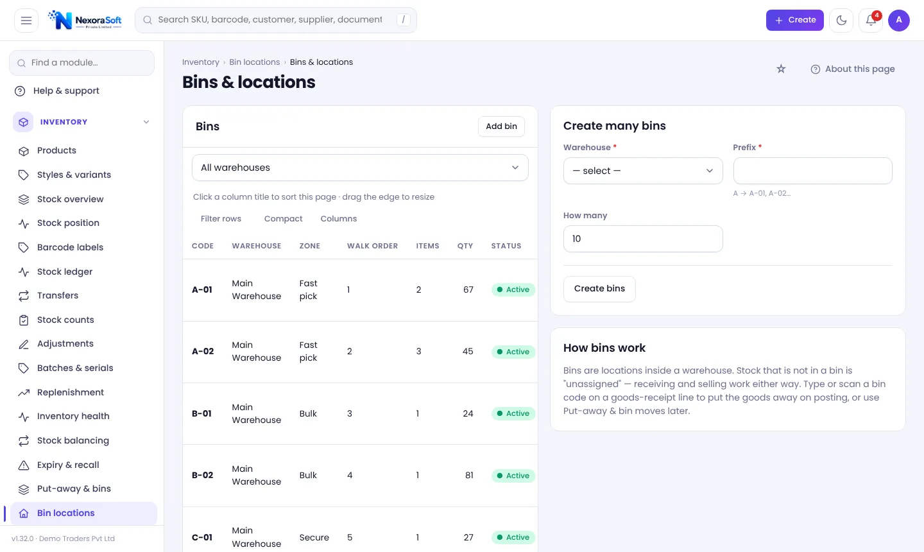Viewport: 924px width, 552px height.
Task: Click the purple Create button
Action: click(x=795, y=20)
